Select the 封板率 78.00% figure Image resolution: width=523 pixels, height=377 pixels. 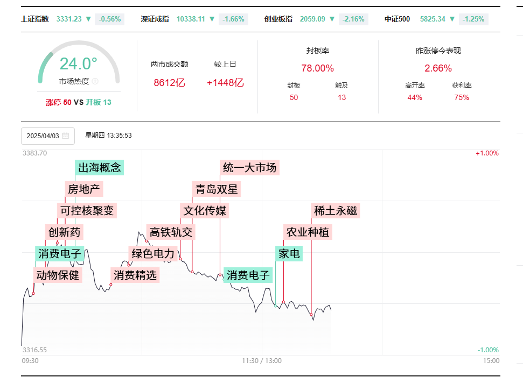click(318, 68)
